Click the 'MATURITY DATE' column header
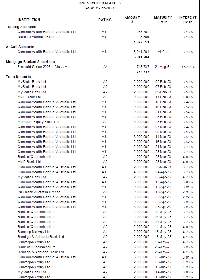 pyautogui.click(x=163, y=20)
